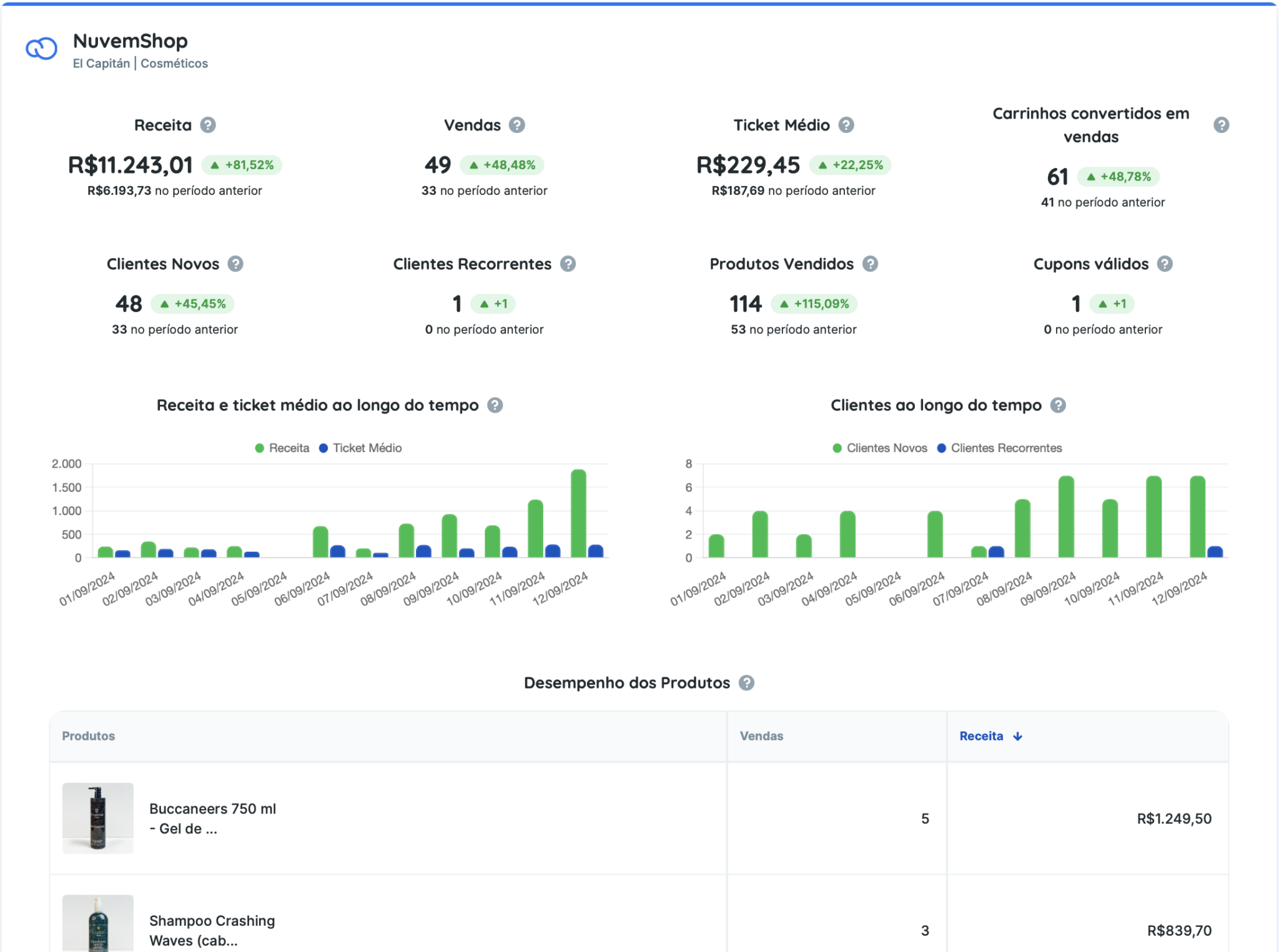The height and width of the screenshot is (952, 1279).
Task: Click help icon for Carrinhos convertidos em vendas
Action: 1221,125
